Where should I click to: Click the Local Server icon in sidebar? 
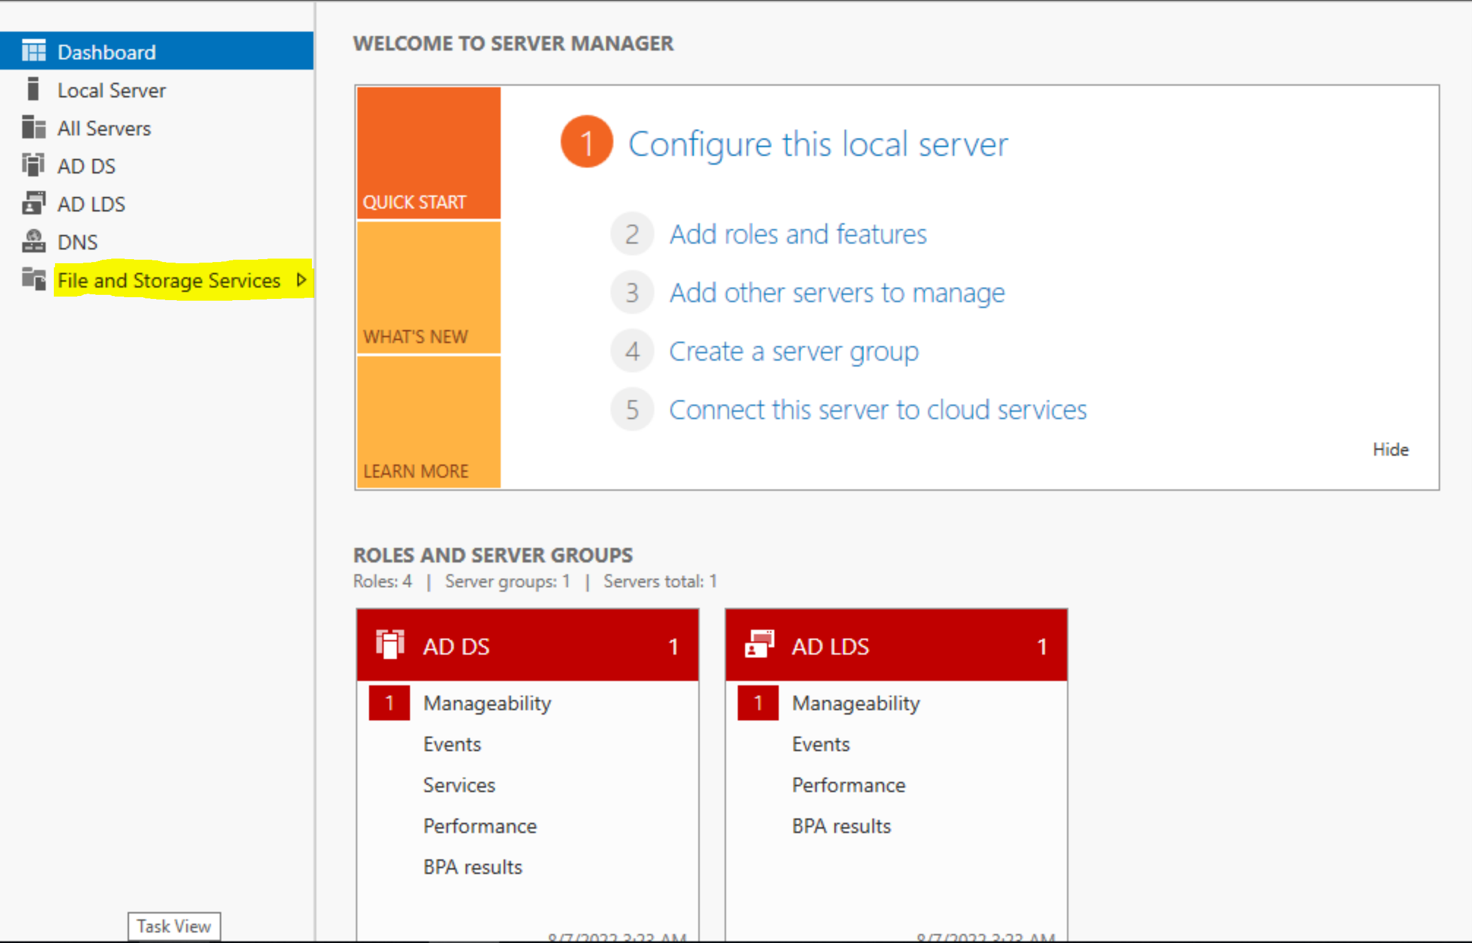pos(34,89)
